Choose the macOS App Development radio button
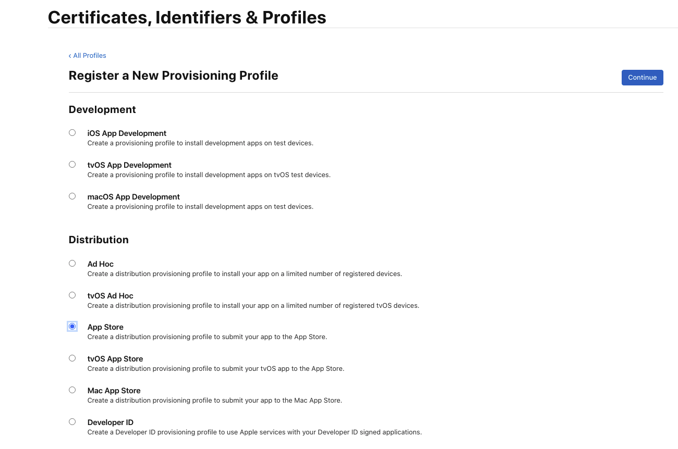Screen dimensions: 678x449 72,196
